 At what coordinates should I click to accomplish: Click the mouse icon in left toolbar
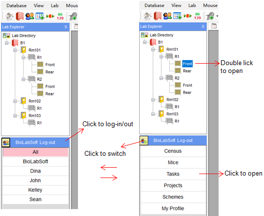click(x=9, y=16)
